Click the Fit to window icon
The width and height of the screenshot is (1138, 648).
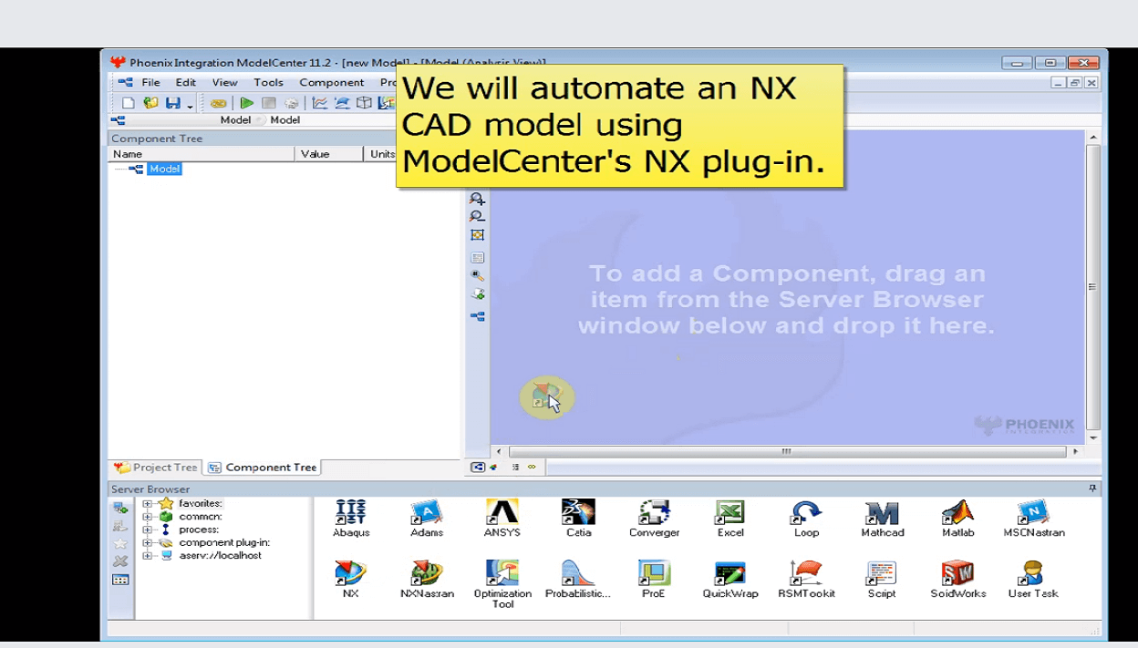(477, 235)
